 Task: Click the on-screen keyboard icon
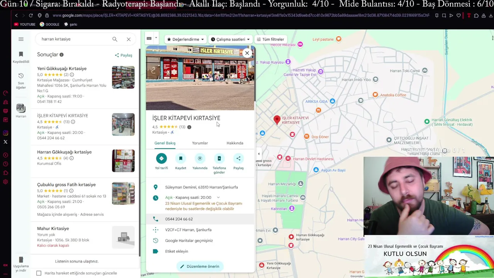[x=149, y=38]
